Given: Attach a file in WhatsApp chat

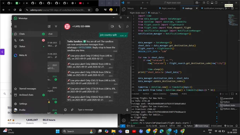Looking at the screenshot, I should tap(72, 110).
